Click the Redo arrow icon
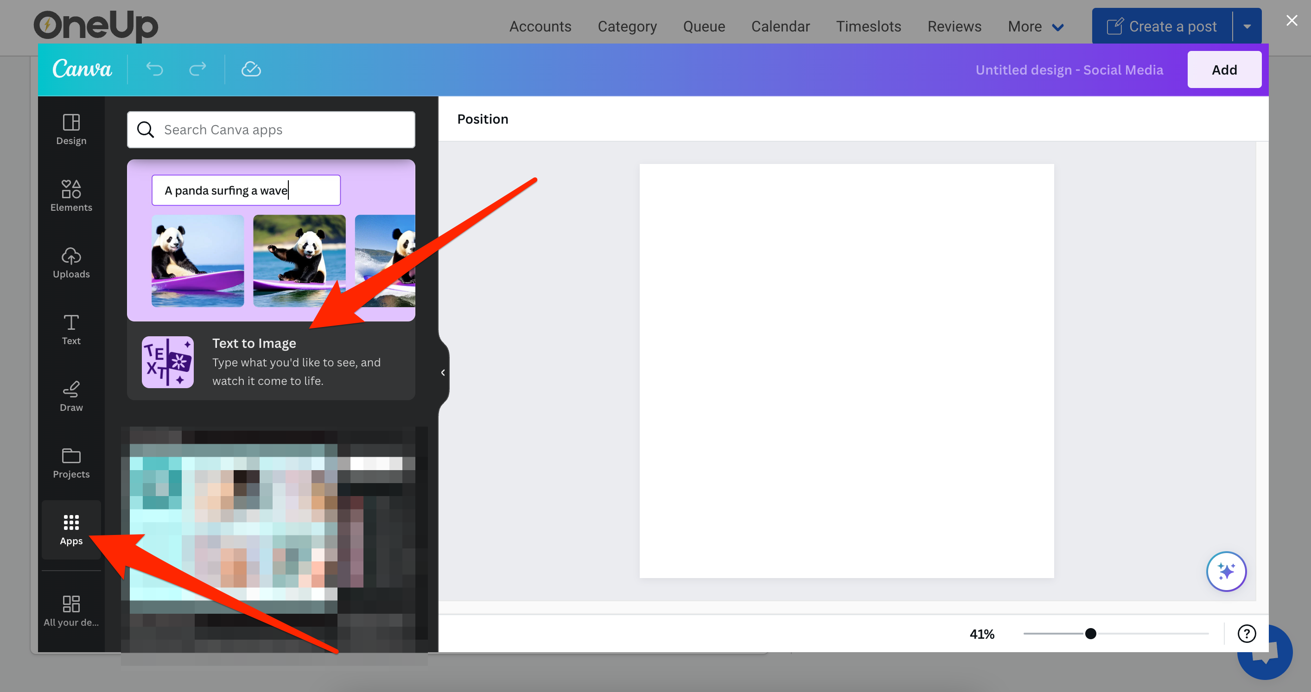 click(x=197, y=69)
